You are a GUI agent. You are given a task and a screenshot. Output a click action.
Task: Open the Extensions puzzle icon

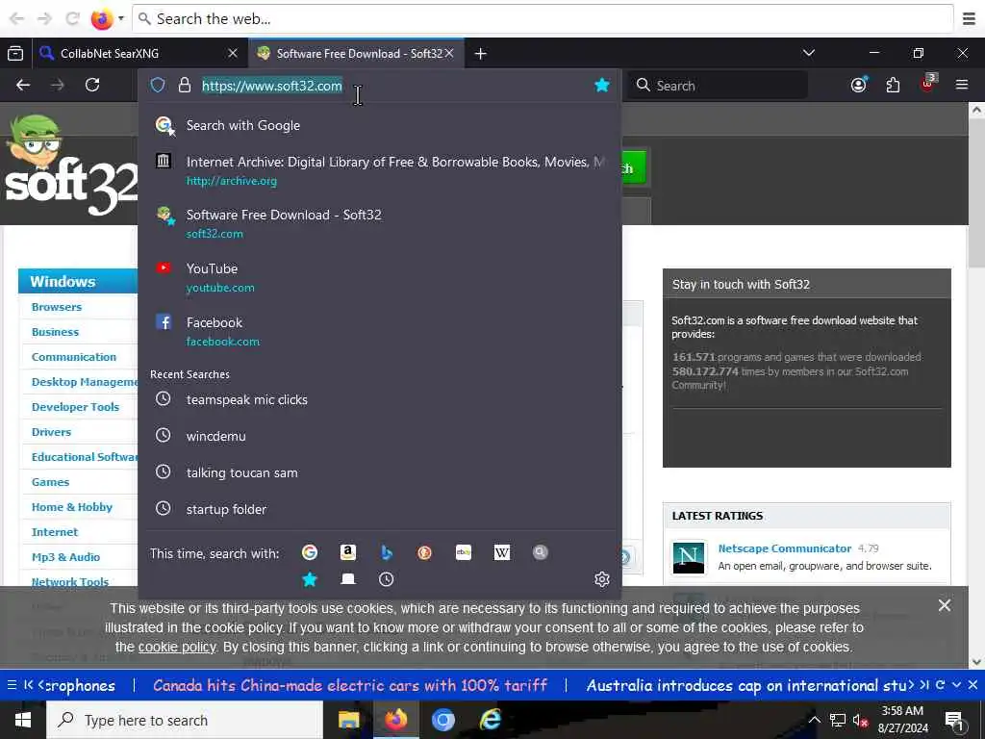893,85
